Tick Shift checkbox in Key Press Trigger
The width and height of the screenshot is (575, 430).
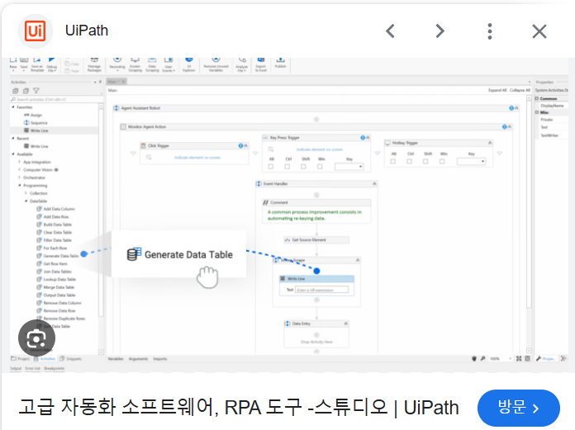click(x=303, y=167)
